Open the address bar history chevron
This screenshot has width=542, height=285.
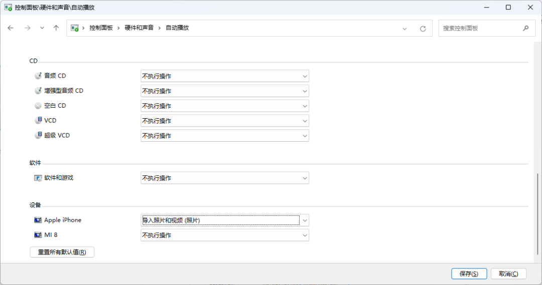click(x=404, y=29)
